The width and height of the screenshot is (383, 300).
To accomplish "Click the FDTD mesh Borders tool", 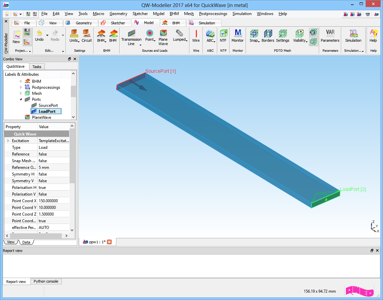I will tap(268, 36).
